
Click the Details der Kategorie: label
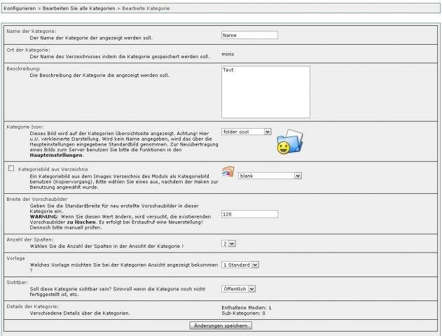33,307
